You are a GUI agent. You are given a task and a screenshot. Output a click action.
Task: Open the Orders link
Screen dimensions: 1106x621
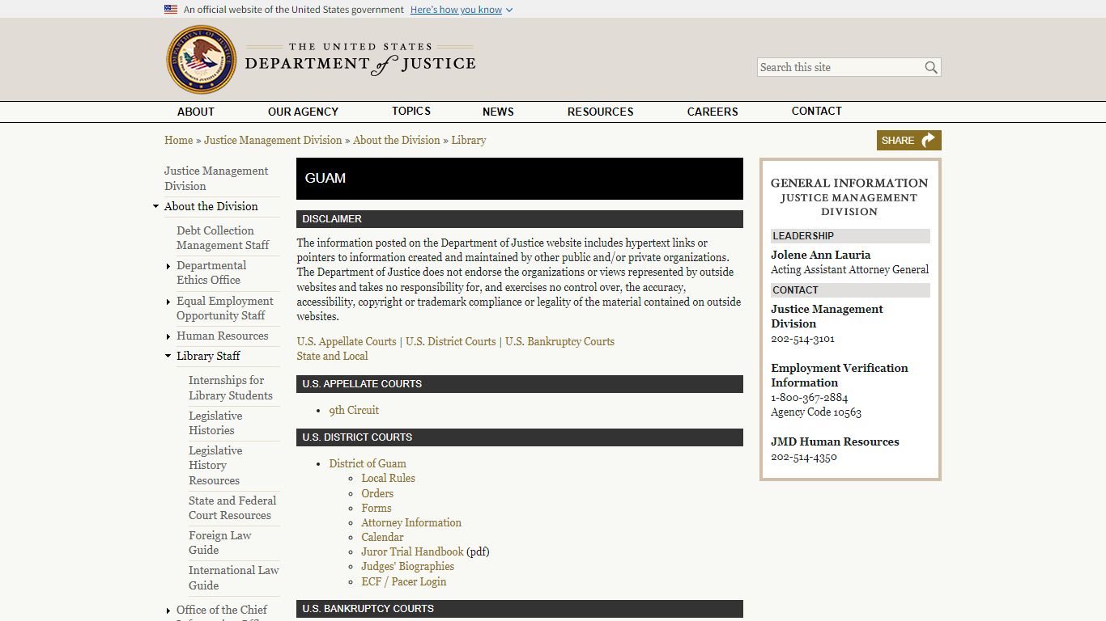pos(377,493)
